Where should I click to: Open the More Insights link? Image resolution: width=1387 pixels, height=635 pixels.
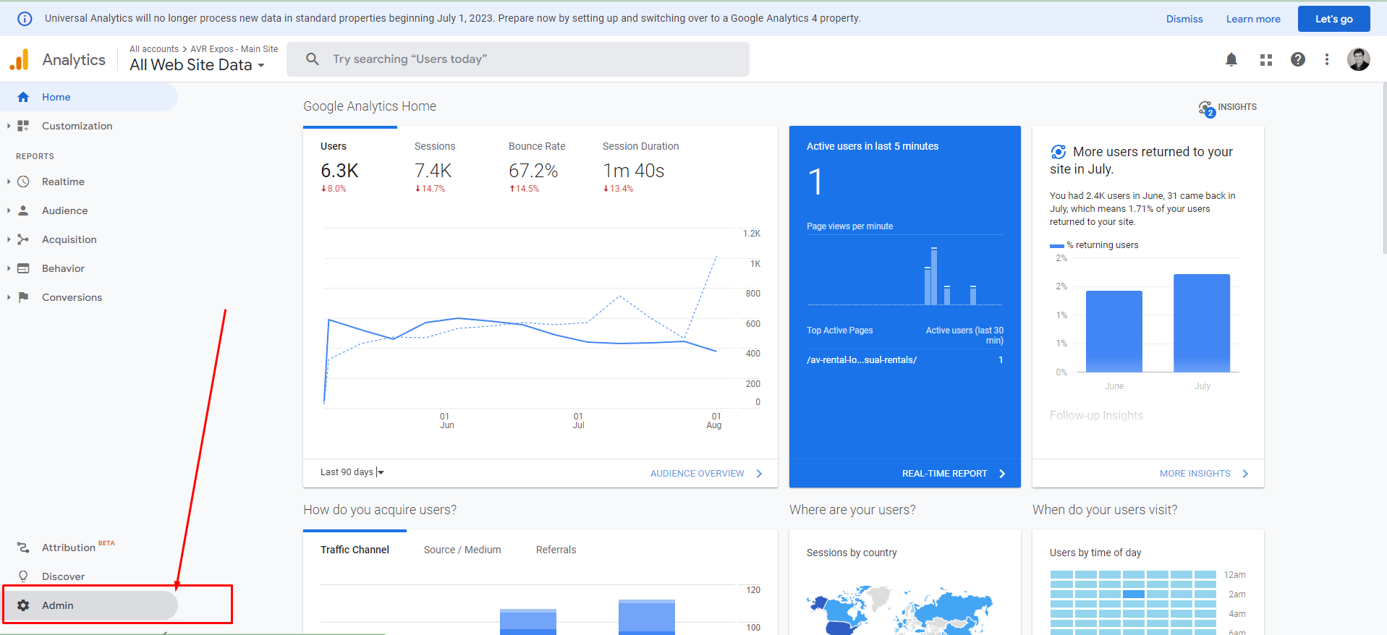coord(1204,474)
